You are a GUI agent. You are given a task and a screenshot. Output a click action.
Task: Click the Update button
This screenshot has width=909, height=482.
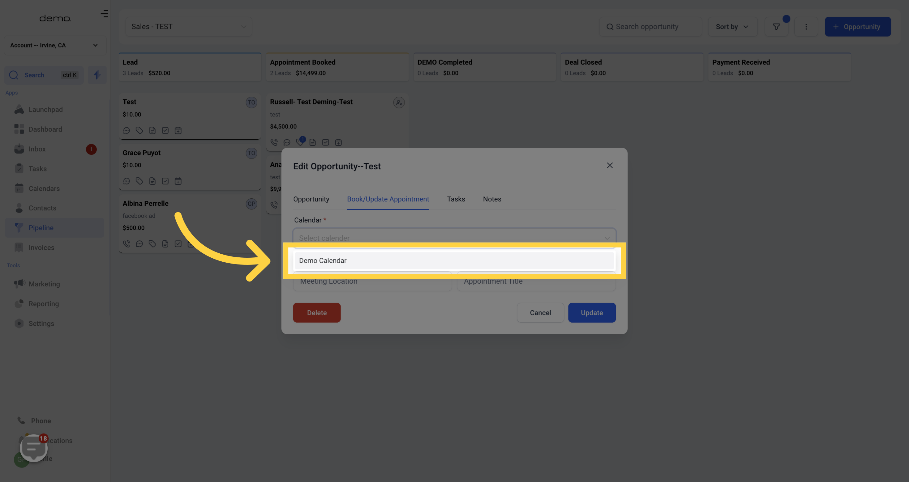coord(592,313)
